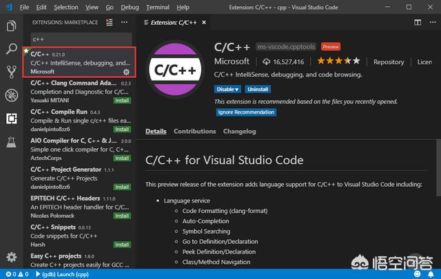Open the Repository link

[x=389, y=62]
